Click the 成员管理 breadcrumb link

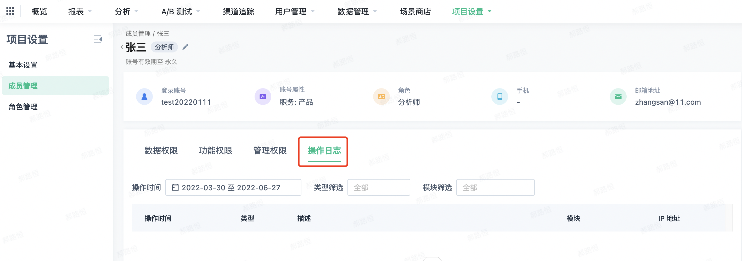click(x=139, y=33)
